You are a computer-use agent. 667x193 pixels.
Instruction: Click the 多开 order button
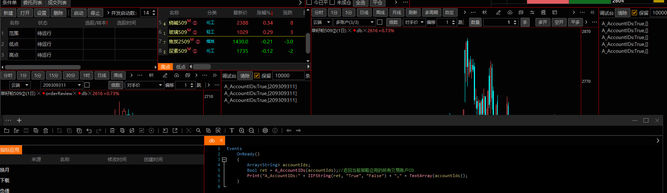[x=543, y=22]
